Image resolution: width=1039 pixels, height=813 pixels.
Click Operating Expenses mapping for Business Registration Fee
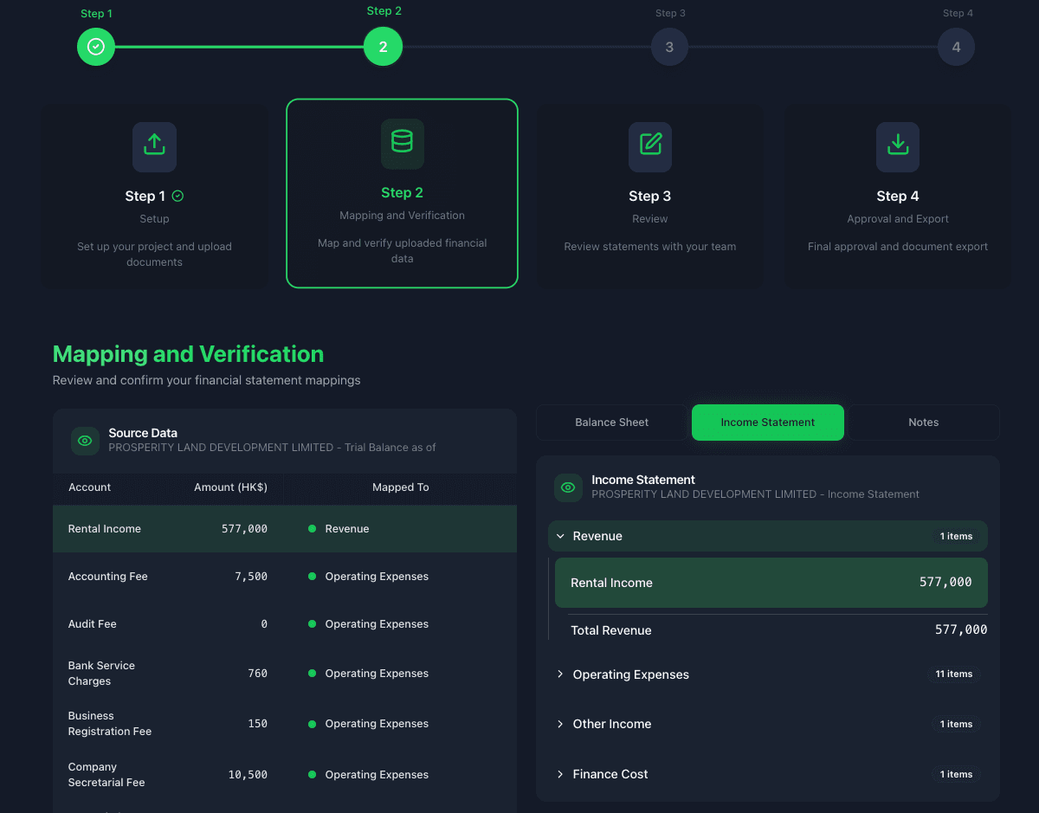(369, 724)
